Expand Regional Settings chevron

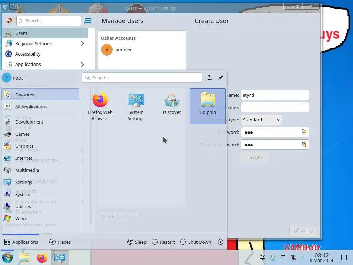coord(82,43)
